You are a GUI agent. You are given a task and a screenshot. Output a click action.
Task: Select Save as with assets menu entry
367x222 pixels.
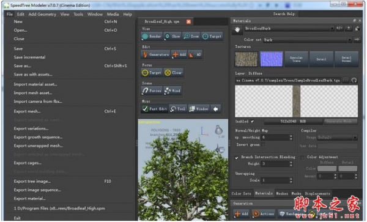point(33,75)
